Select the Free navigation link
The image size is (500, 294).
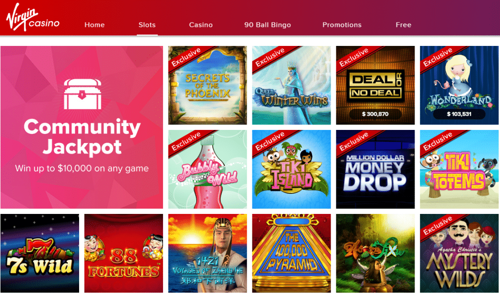point(403,25)
